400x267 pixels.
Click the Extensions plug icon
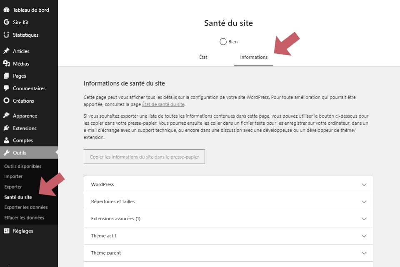(x=6, y=128)
